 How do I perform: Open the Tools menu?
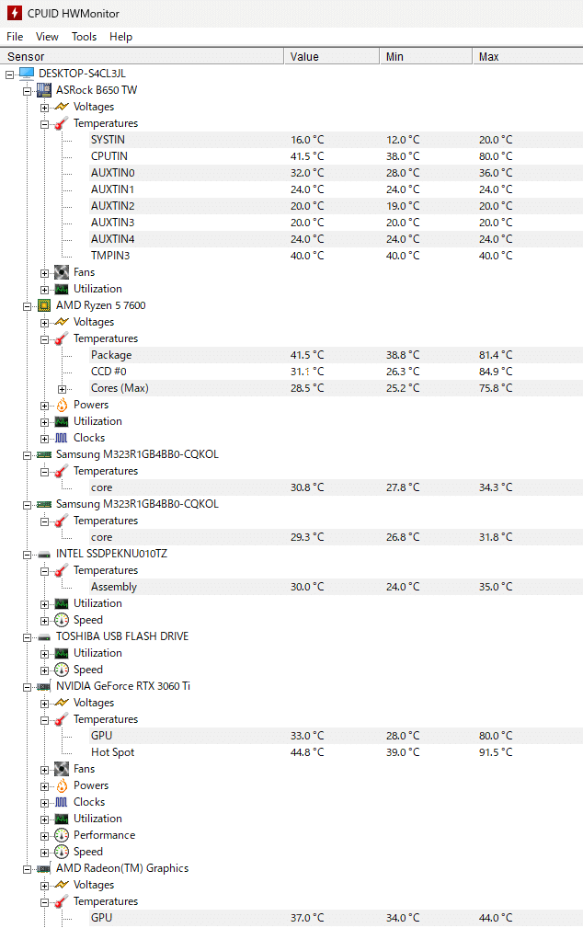pos(84,37)
